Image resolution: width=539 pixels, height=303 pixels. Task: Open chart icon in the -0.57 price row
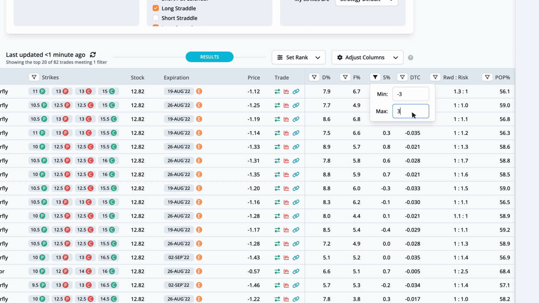286,271
